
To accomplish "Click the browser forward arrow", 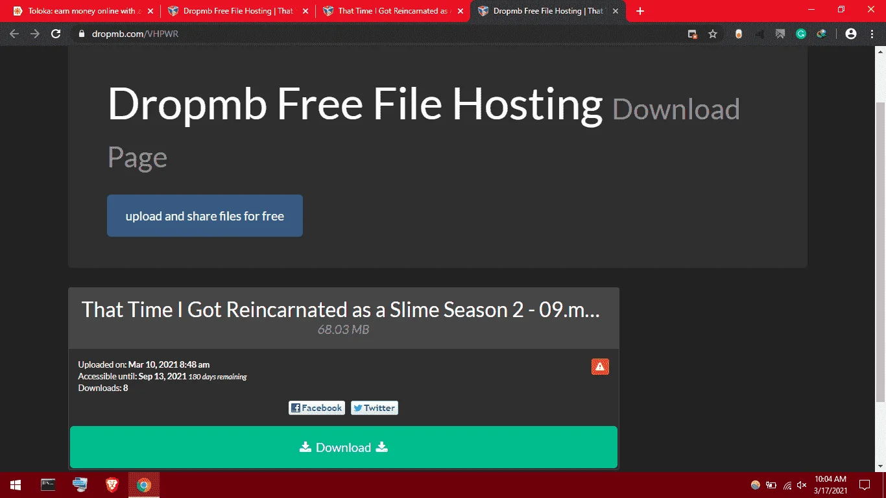I will 35,34.
